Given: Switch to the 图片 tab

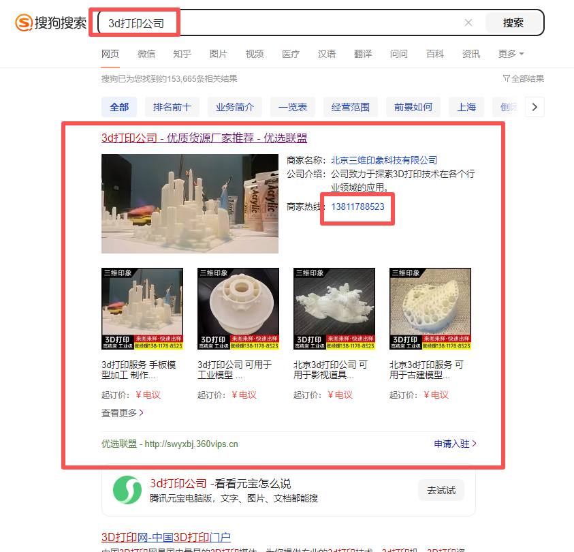Looking at the screenshot, I should (x=219, y=54).
